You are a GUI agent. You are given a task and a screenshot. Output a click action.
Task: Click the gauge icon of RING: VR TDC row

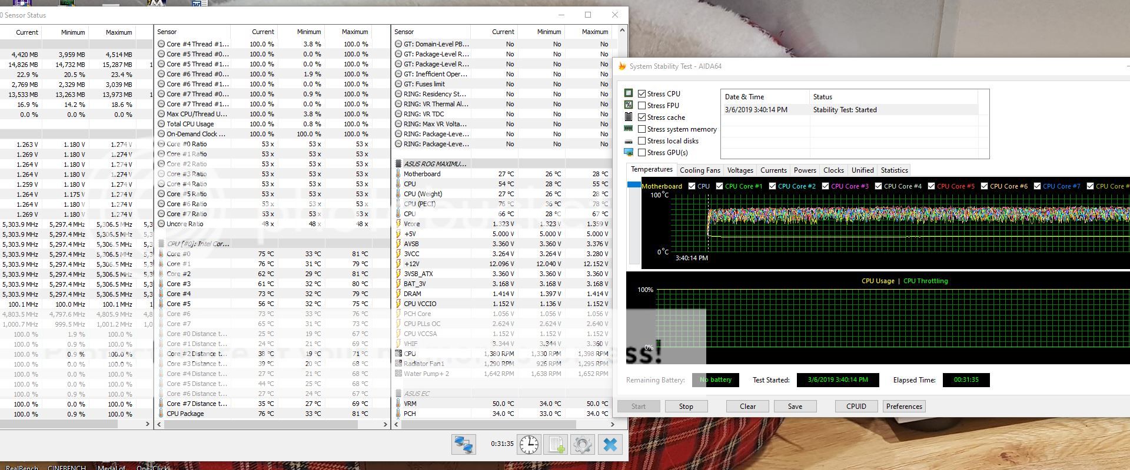coord(398,114)
